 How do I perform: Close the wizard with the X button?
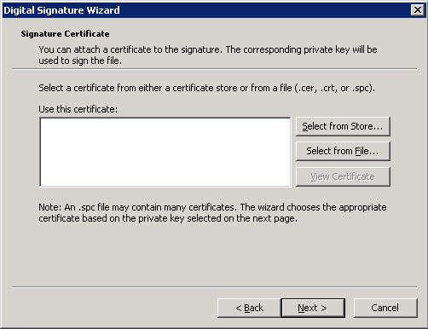418,10
